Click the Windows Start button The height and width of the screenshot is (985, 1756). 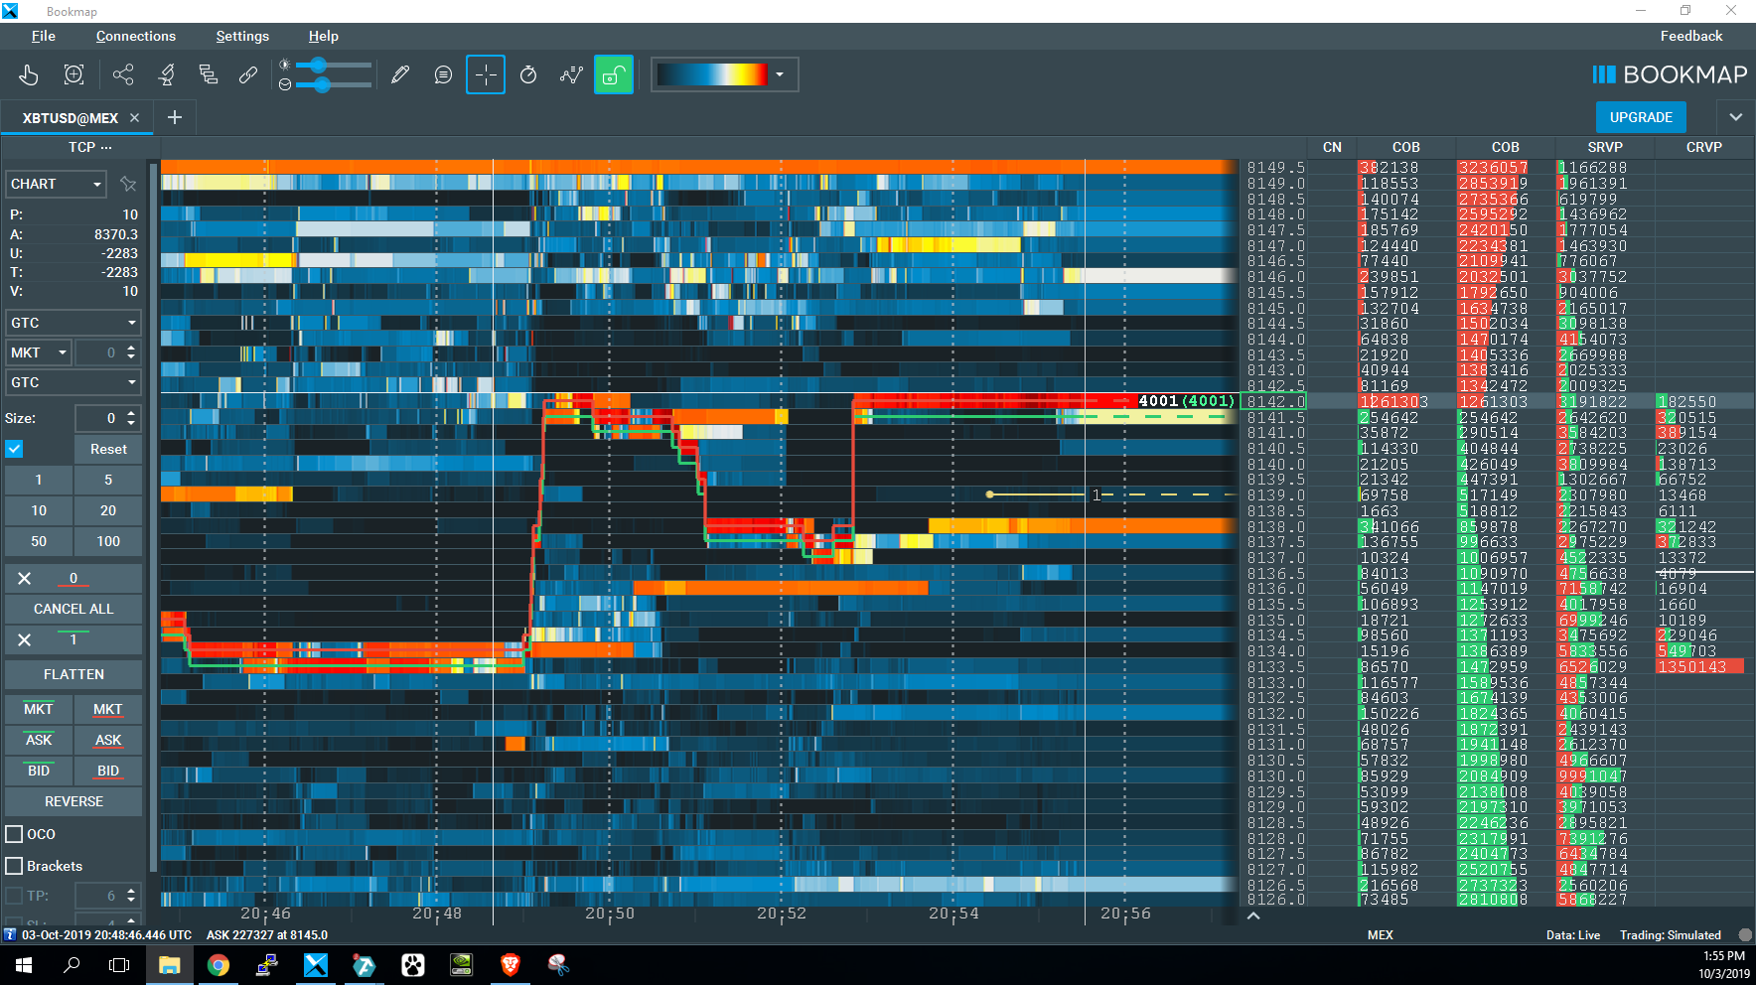(24, 964)
